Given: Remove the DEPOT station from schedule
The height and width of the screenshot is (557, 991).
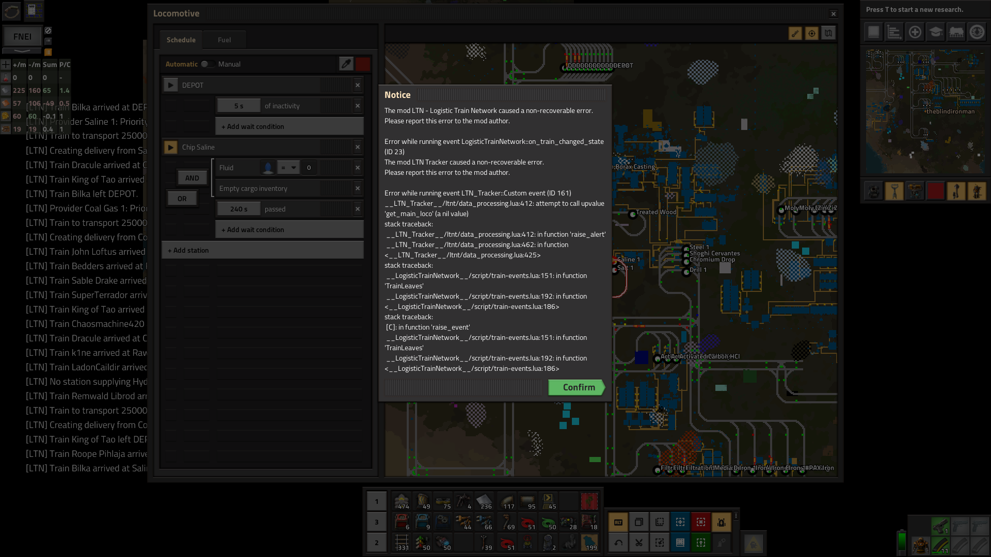Looking at the screenshot, I should coord(358,85).
